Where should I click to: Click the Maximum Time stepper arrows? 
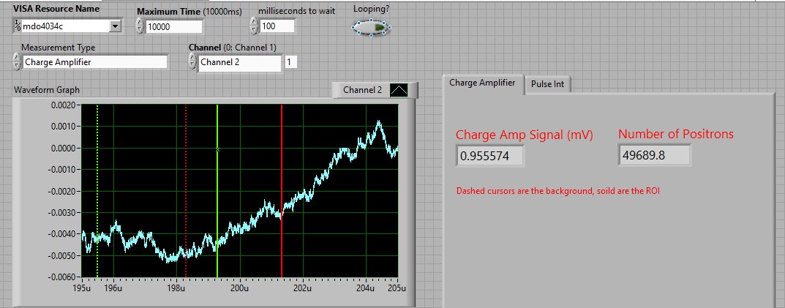140,26
